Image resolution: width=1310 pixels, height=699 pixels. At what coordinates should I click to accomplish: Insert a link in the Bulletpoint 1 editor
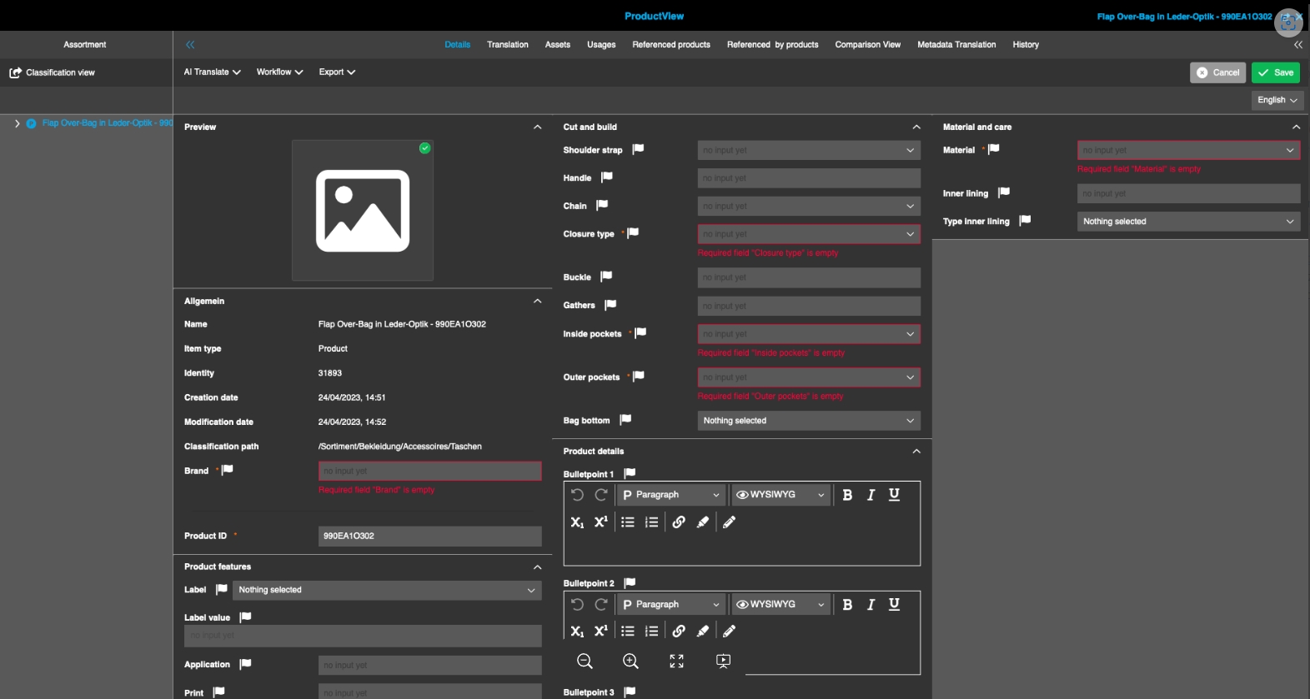click(x=679, y=522)
